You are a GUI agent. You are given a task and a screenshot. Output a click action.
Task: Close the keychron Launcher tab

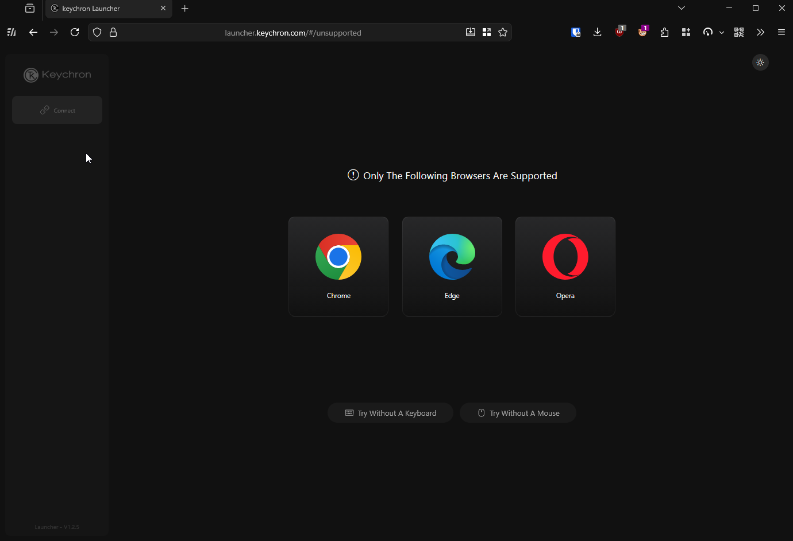click(163, 9)
